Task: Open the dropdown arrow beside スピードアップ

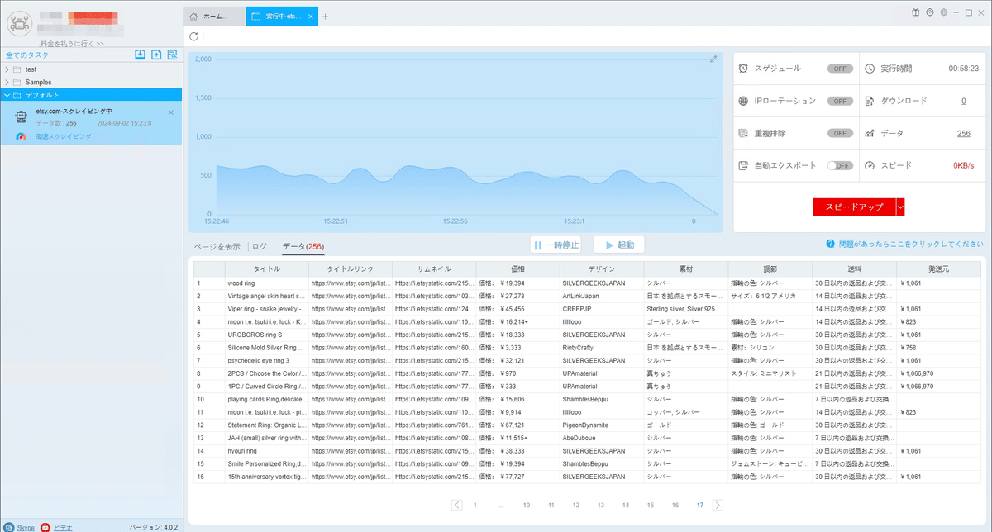Action: point(900,207)
